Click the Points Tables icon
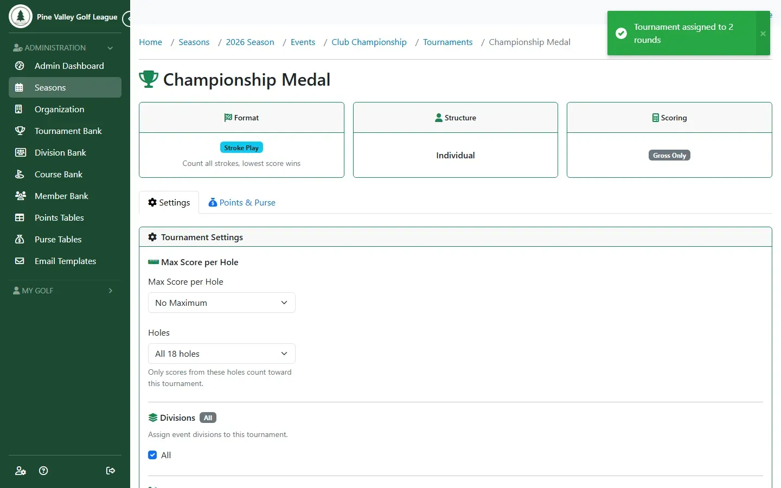 [20, 217]
